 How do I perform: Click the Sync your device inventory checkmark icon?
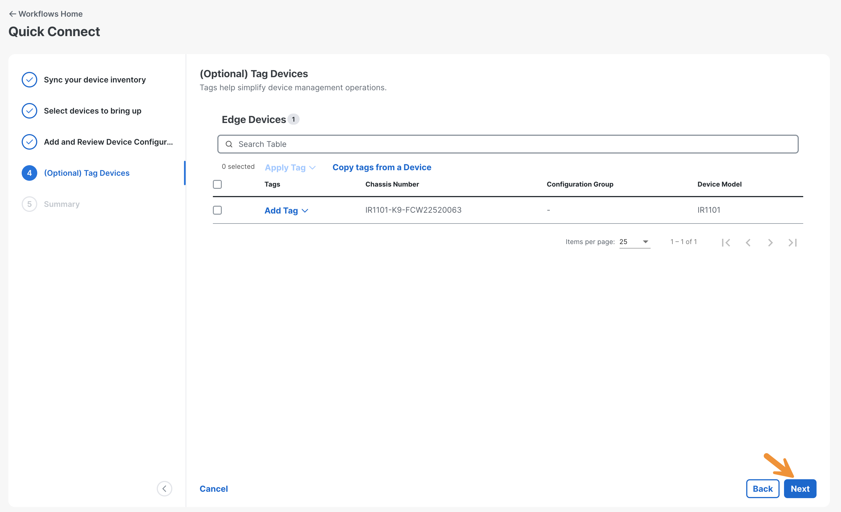point(29,80)
